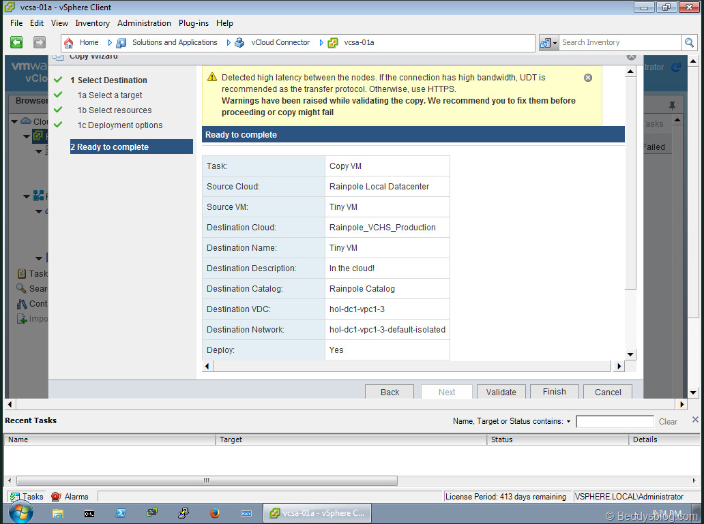704x524 pixels.
Task: Click the Target column header in Recent Tasks
Action: (351, 440)
